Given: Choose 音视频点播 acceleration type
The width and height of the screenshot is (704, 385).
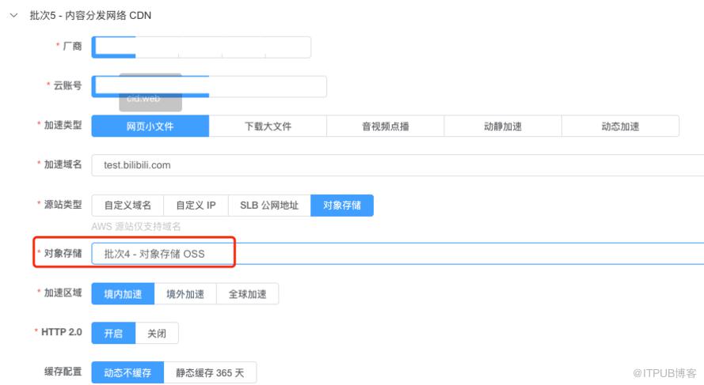Looking at the screenshot, I should pos(385,126).
